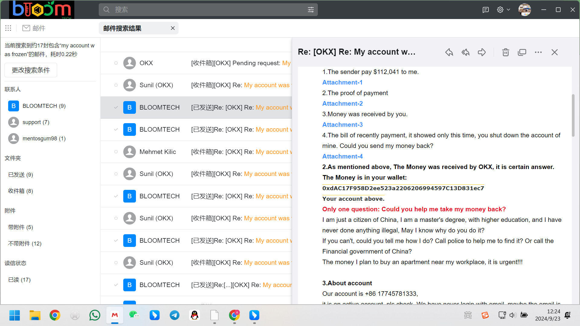580x326 pixels.
Task: Filter by 带附件 (5)
Action: tap(21, 227)
